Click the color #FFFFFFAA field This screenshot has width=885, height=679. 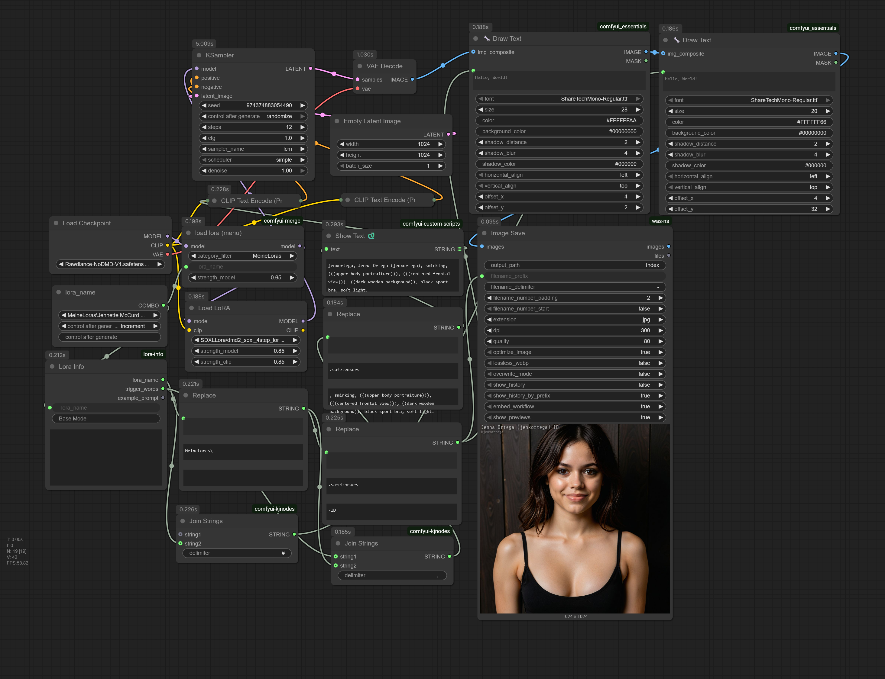(x=559, y=121)
